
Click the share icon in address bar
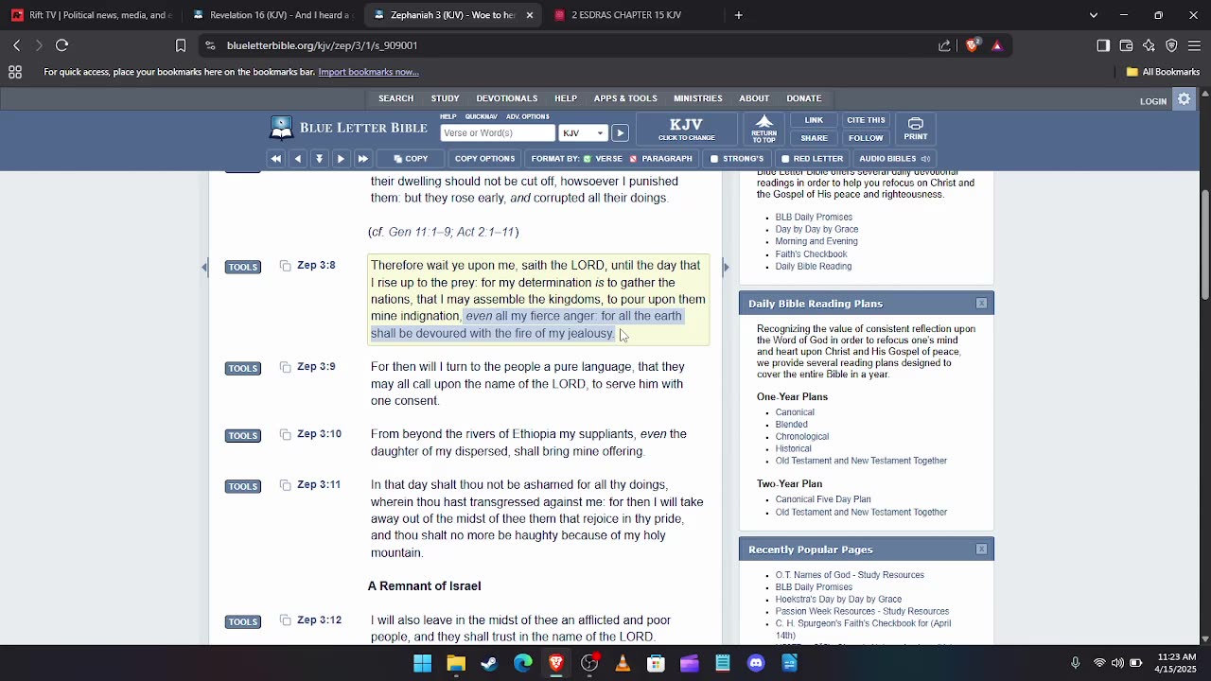pyautogui.click(x=944, y=45)
